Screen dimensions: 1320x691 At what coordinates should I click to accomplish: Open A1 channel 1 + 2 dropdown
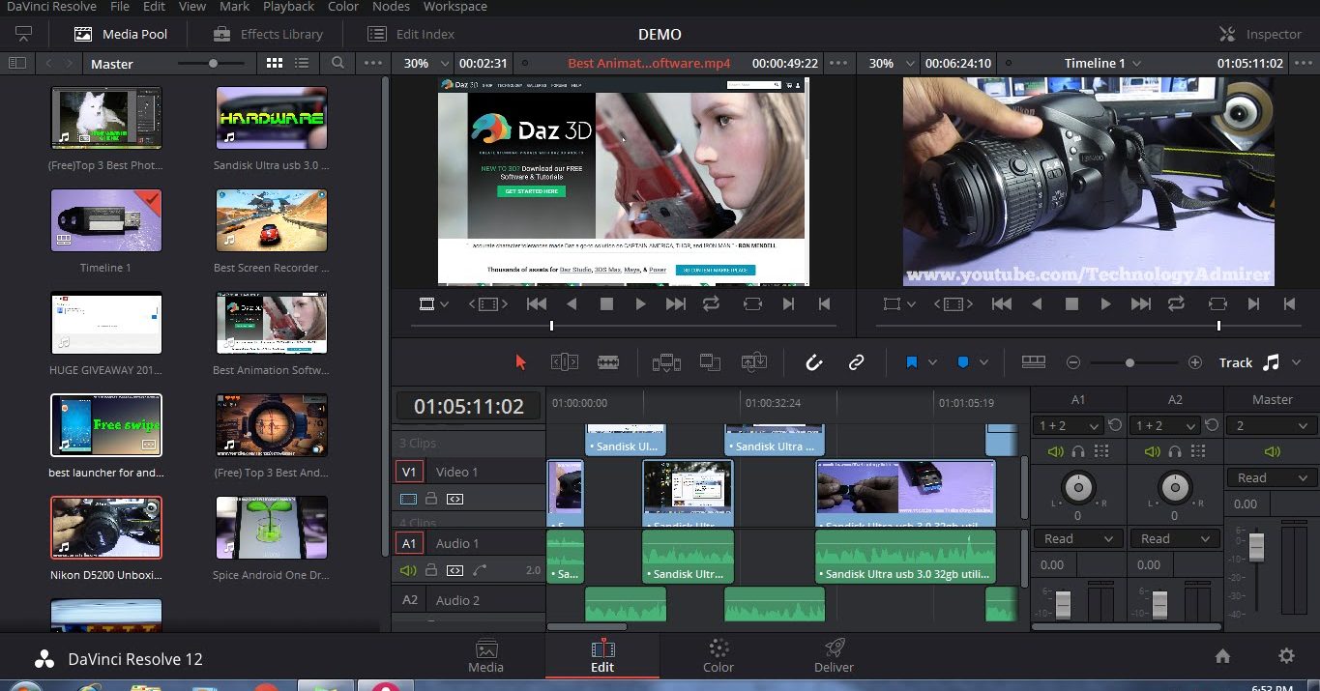(x=1068, y=425)
